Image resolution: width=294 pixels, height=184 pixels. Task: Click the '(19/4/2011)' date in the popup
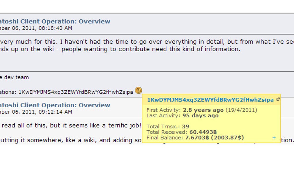click(x=241, y=110)
